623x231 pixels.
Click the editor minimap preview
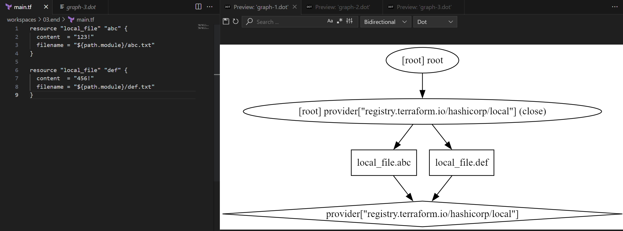click(203, 27)
